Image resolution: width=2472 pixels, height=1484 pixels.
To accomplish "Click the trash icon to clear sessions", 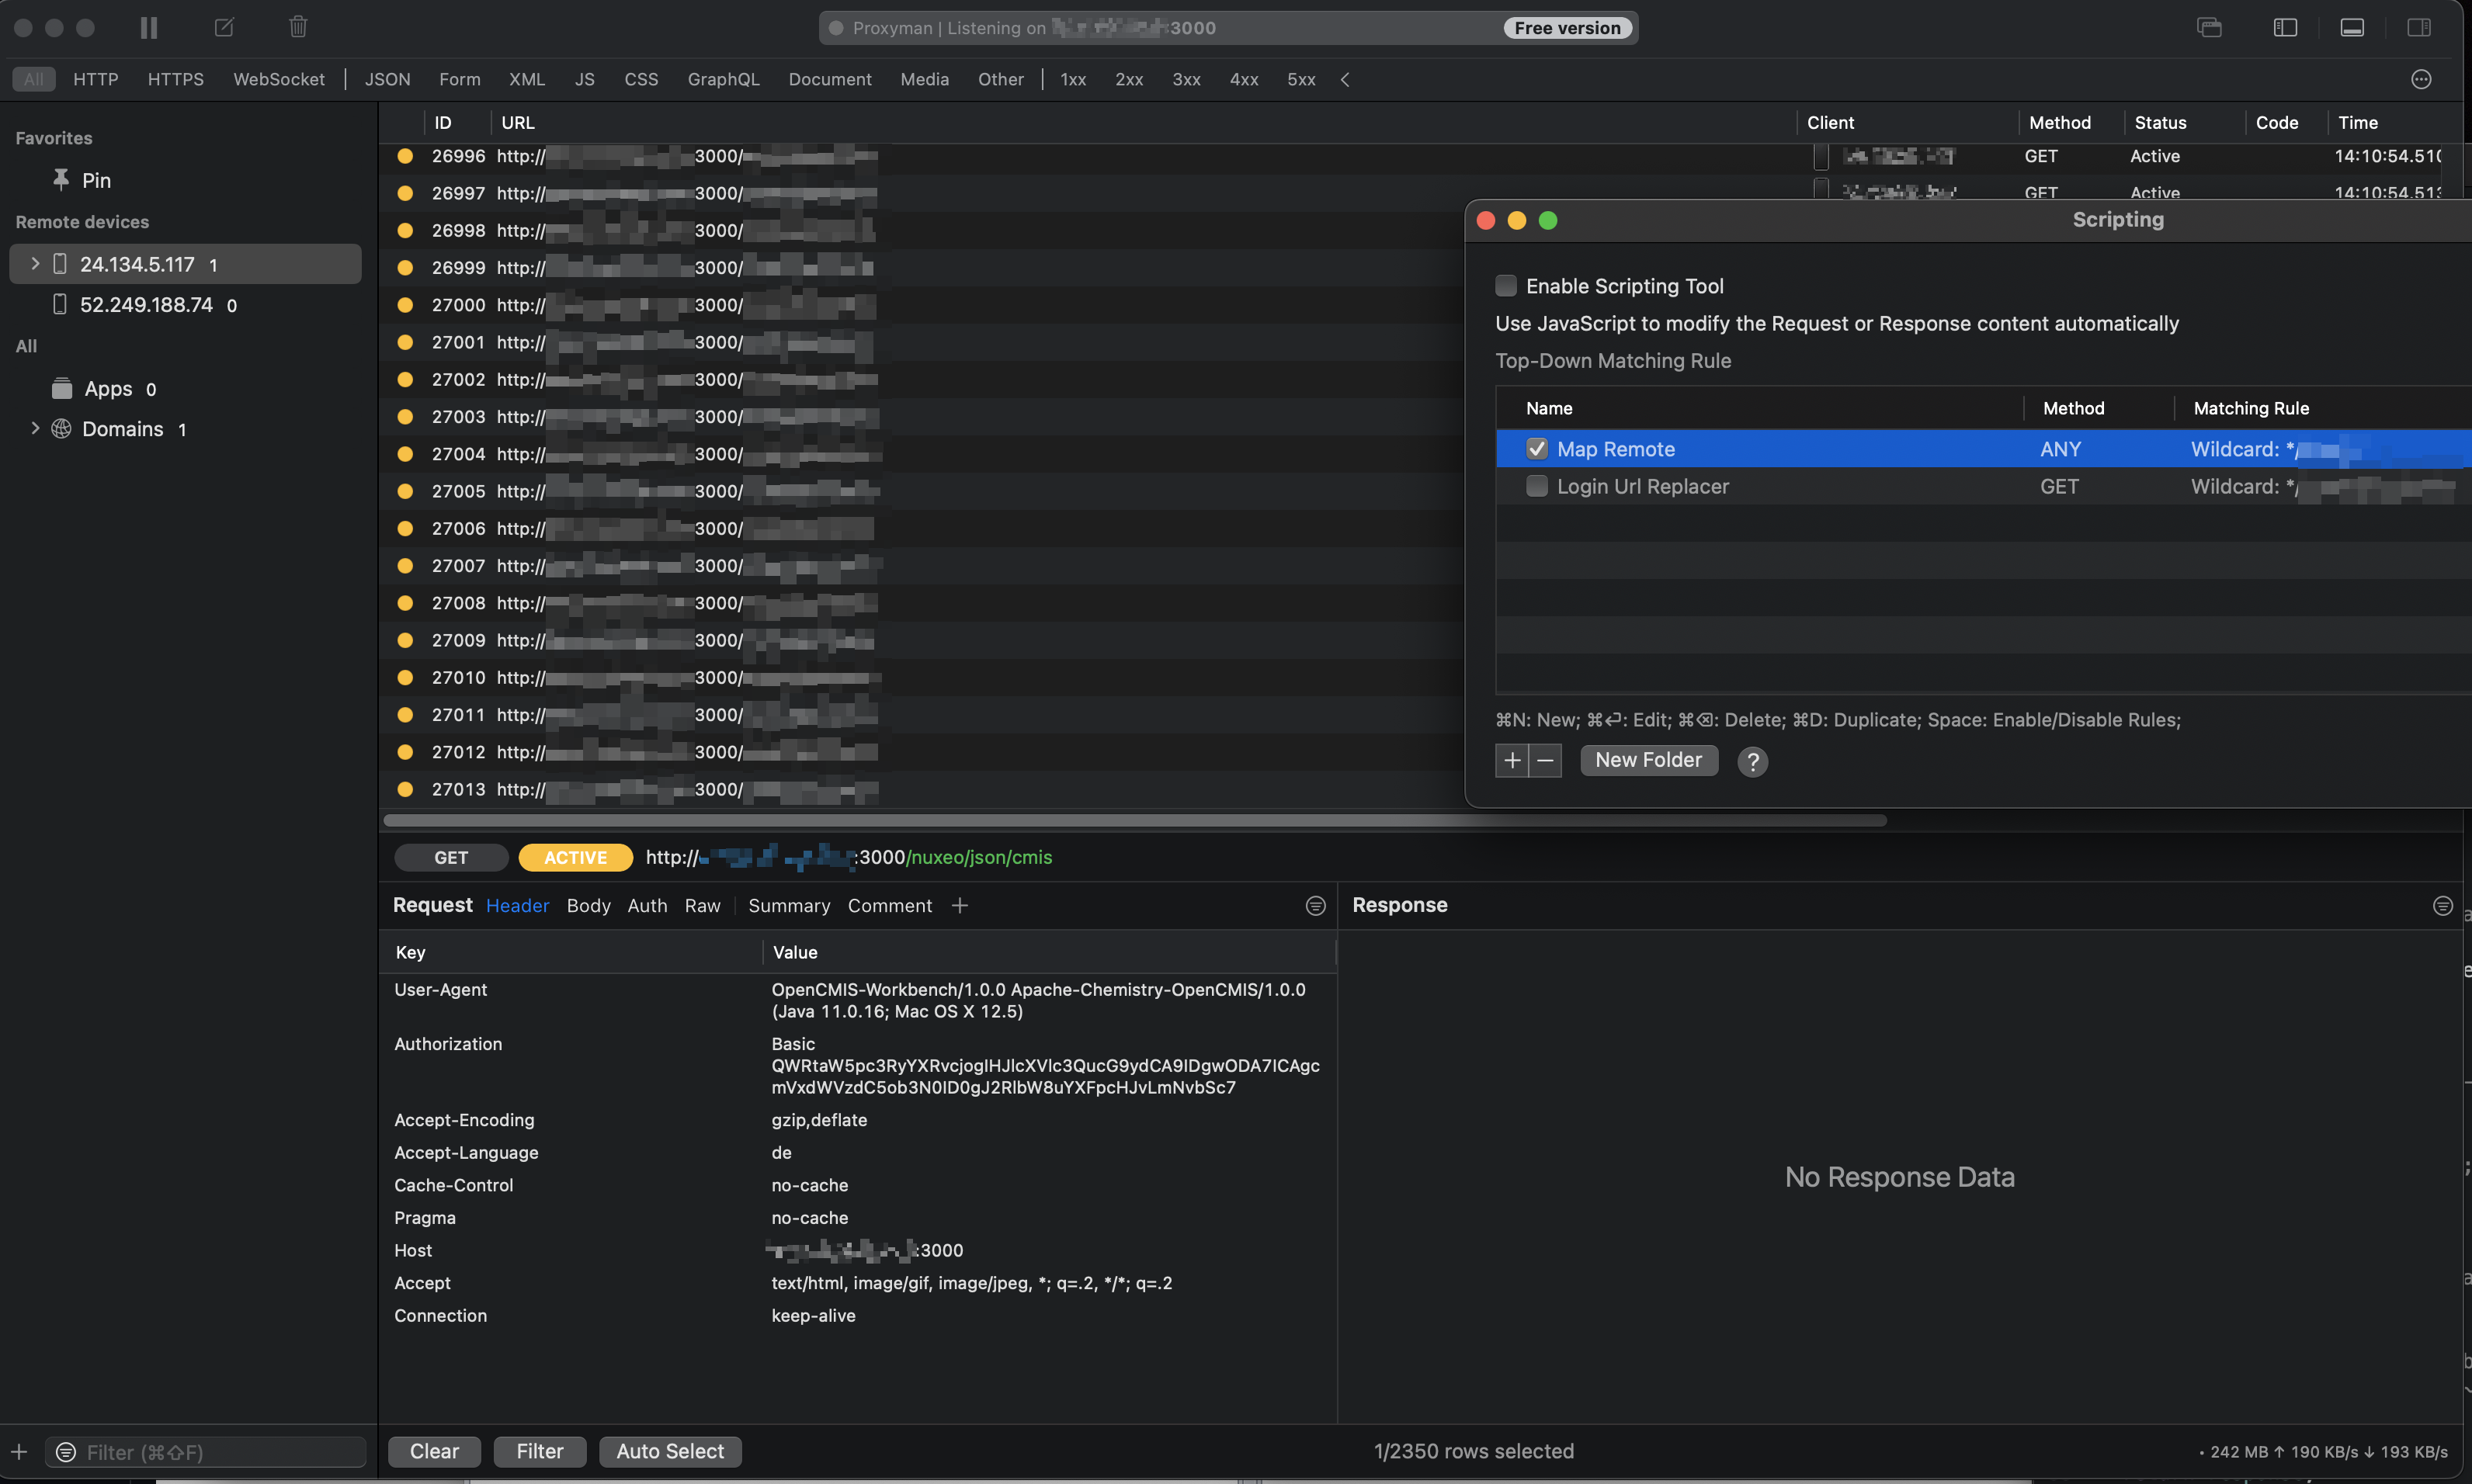I will pos(298,27).
